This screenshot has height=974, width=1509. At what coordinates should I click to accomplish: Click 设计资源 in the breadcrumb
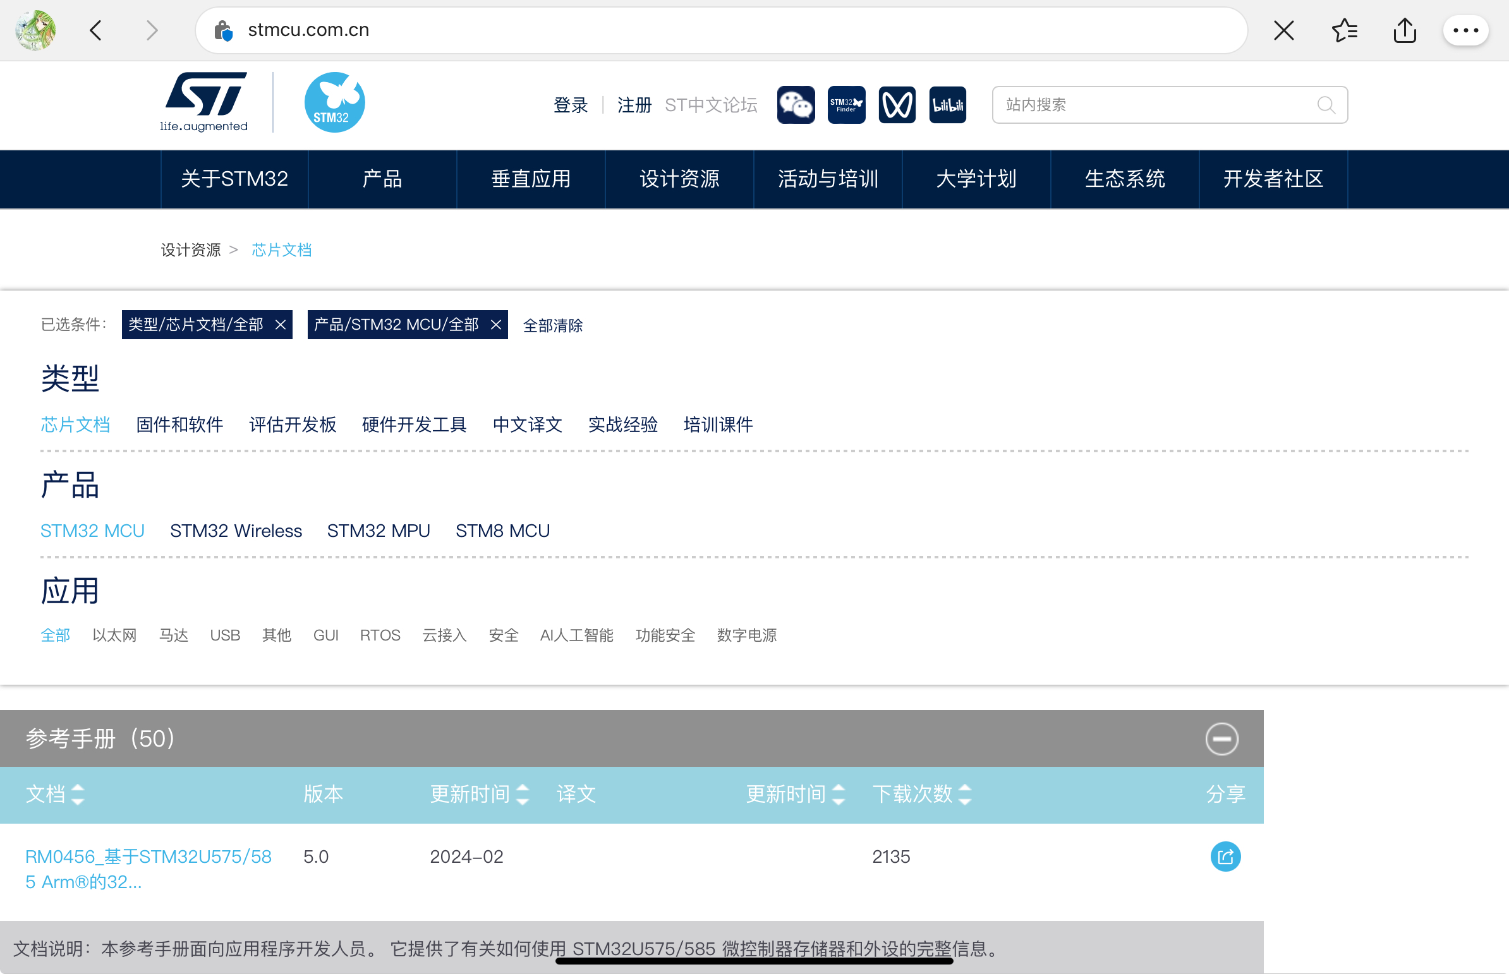tap(190, 250)
